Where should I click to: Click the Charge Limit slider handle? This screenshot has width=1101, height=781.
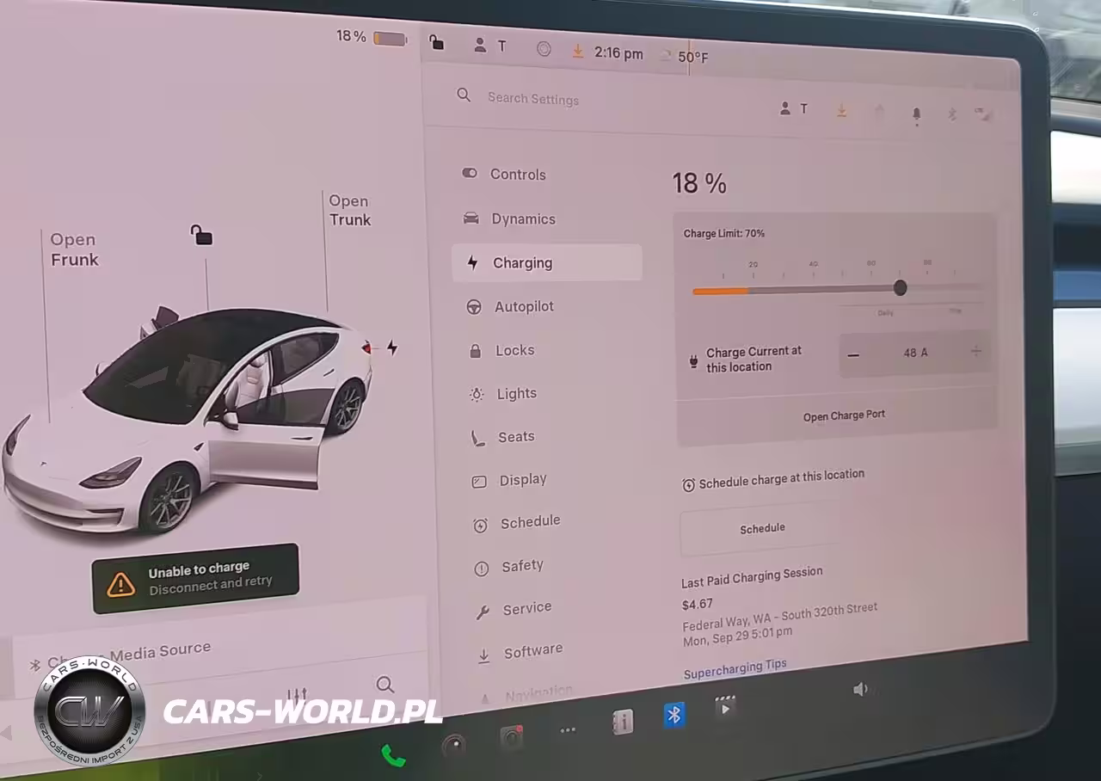click(900, 287)
